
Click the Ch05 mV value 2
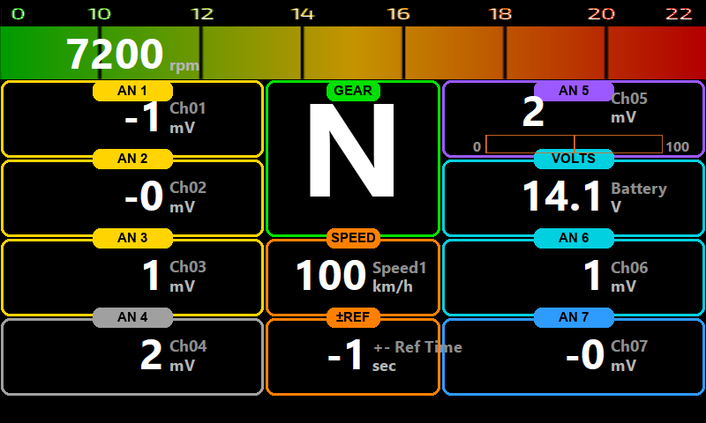tap(533, 112)
